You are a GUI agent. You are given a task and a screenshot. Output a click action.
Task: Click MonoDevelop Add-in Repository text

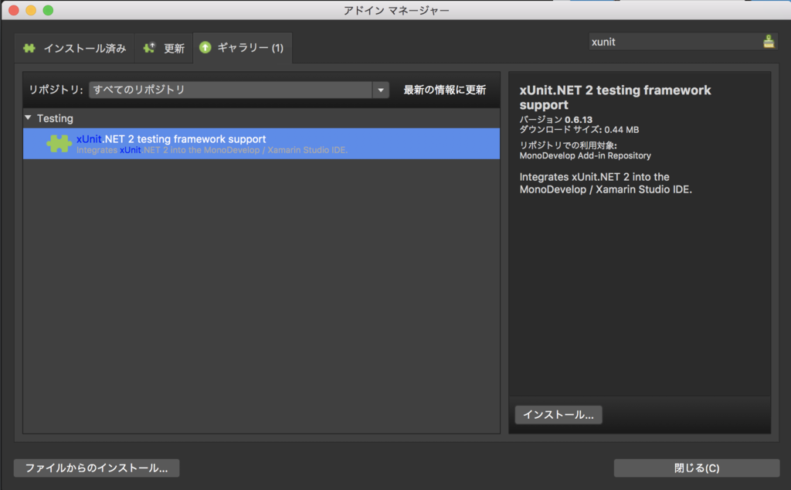(586, 155)
